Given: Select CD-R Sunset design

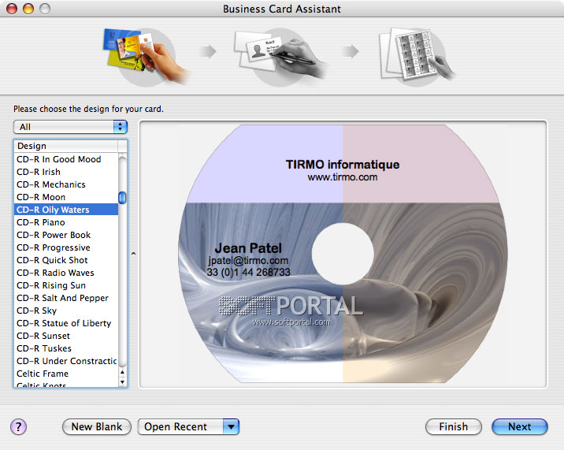Looking at the screenshot, I should pyautogui.click(x=66, y=336).
